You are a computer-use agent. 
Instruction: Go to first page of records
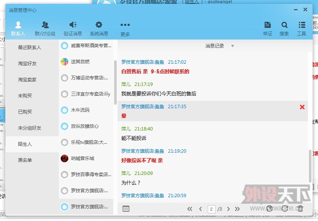(190, 209)
